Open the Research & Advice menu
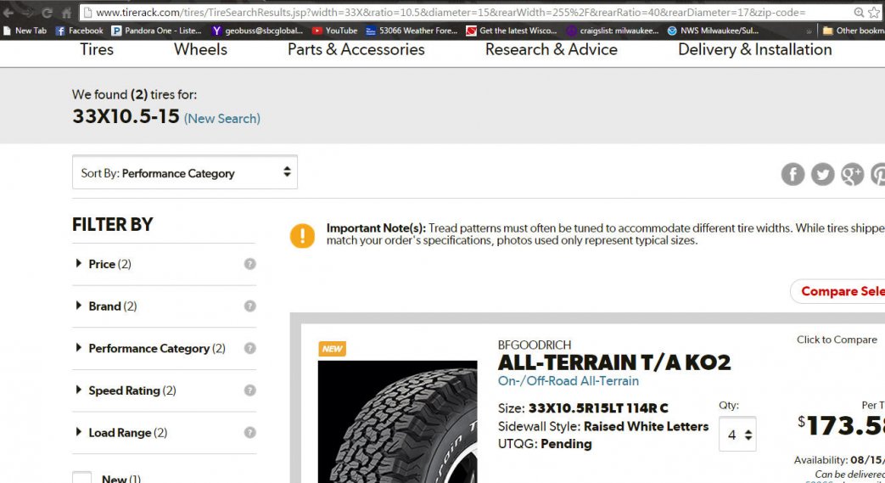 tap(552, 50)
